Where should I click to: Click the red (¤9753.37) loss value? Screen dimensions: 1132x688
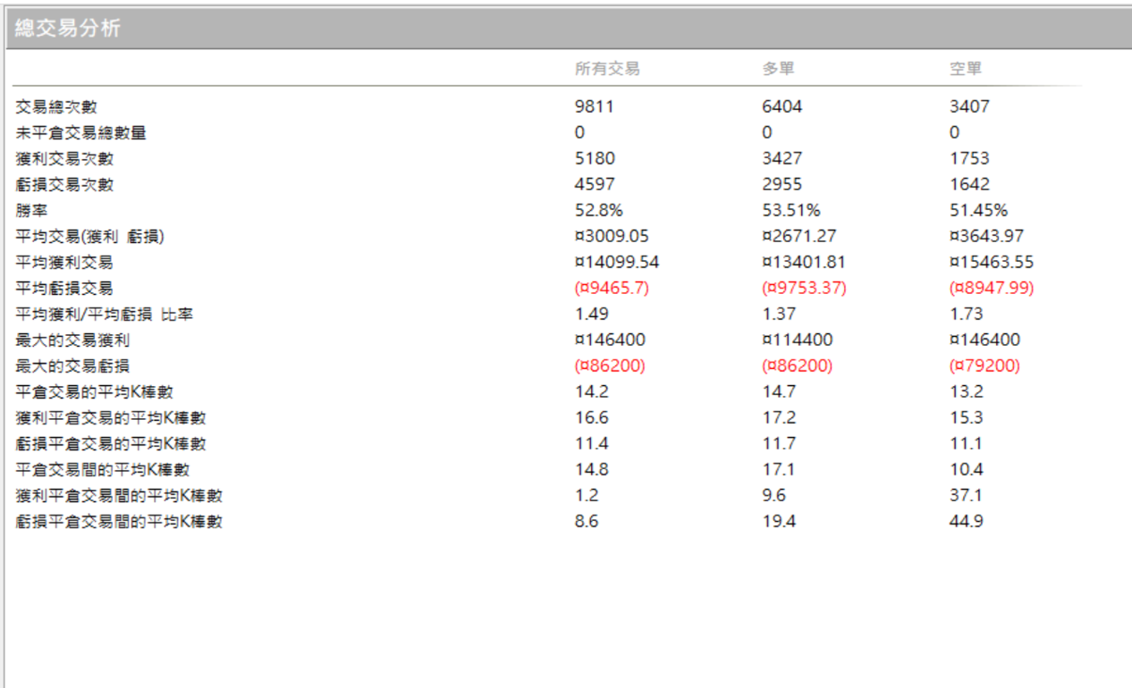click(x=804, y=289)
